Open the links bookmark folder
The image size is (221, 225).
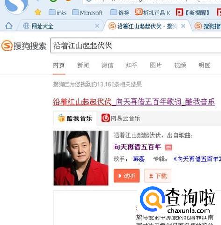[57, 13]
